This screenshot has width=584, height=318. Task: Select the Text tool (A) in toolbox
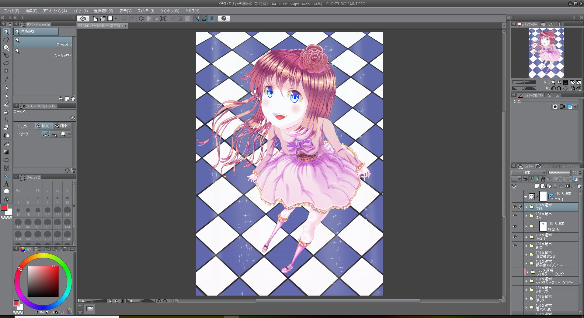(x=6, y=184)
